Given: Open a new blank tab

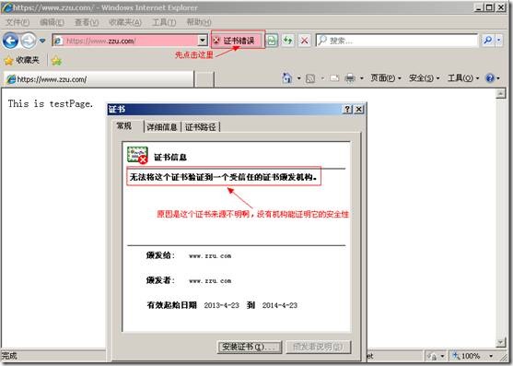Looking at the screenshot, I should pos(204,79).
